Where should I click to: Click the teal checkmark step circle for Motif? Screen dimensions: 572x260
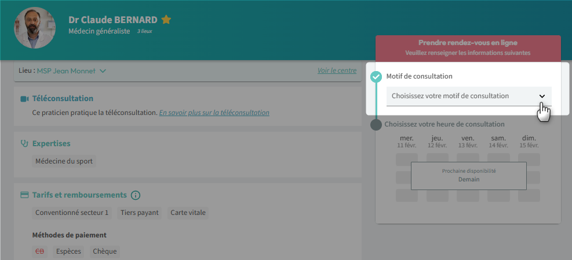click(x=376, y=76)
